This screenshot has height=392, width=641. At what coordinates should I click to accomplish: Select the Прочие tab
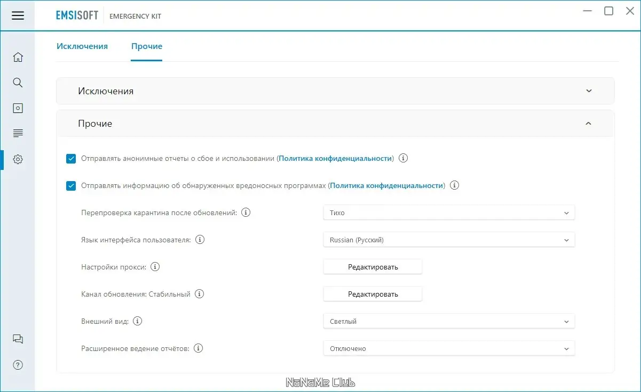point(147,46)
